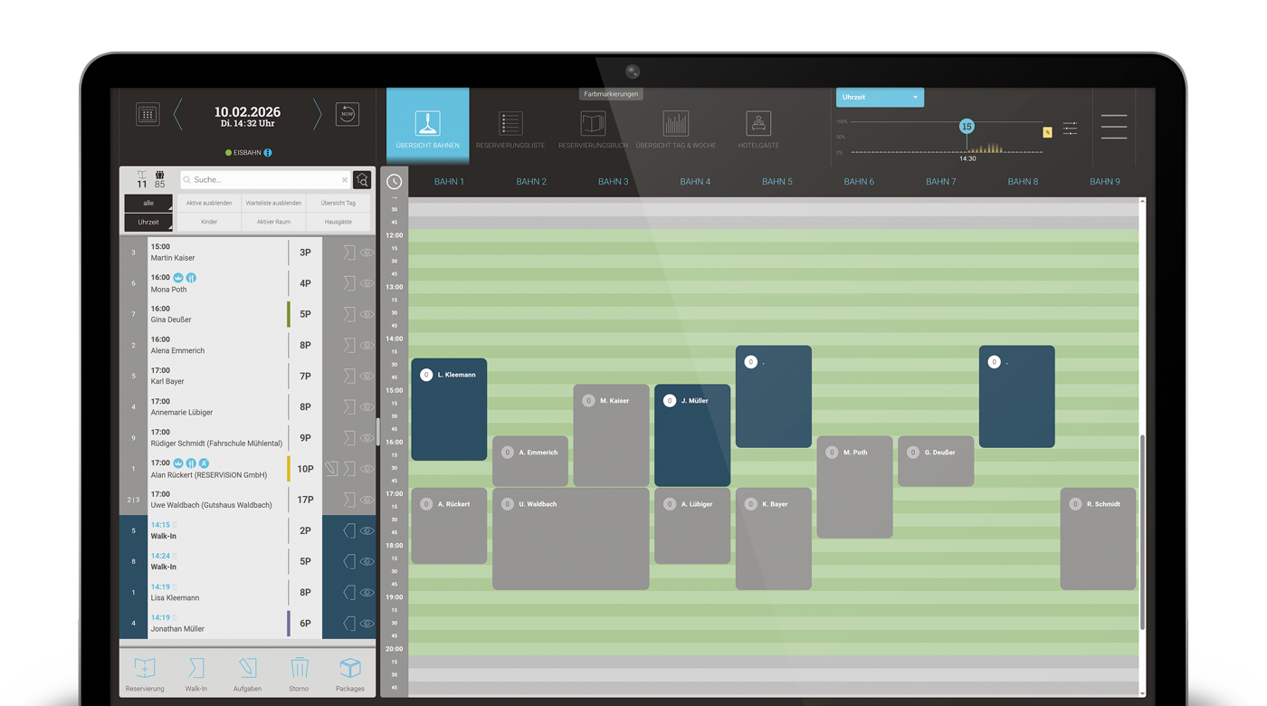Viewport: 1267px width, 706px height.
Task: Click into the Suche search field
Action: pos(262,180)
